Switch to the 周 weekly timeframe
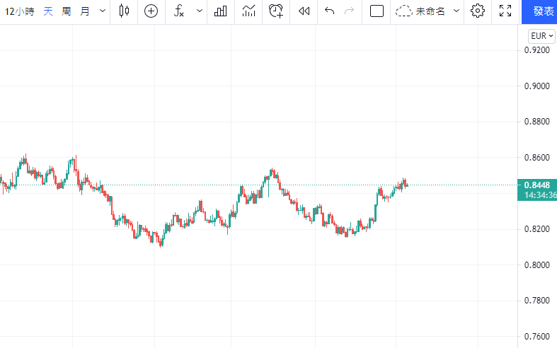The width and height of the screenshot is (557, 348). 66,11
